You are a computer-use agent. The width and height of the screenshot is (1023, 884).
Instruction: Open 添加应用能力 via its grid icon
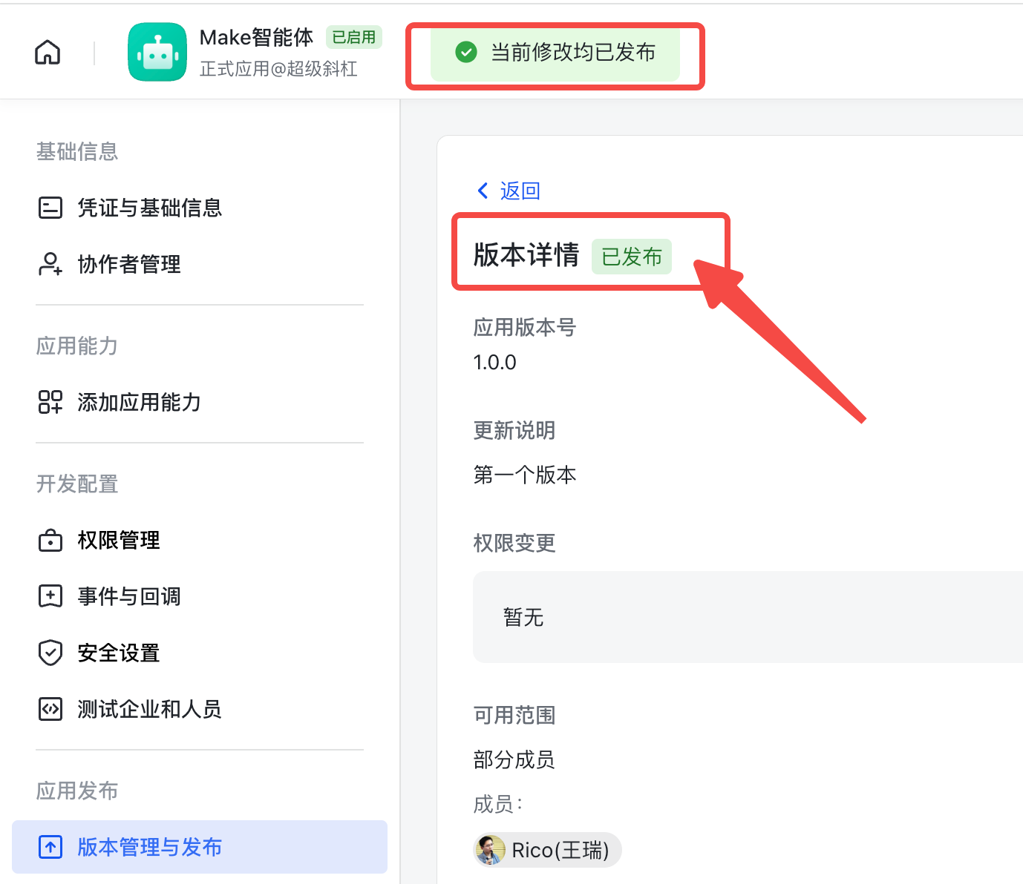(x=50, y=402)
